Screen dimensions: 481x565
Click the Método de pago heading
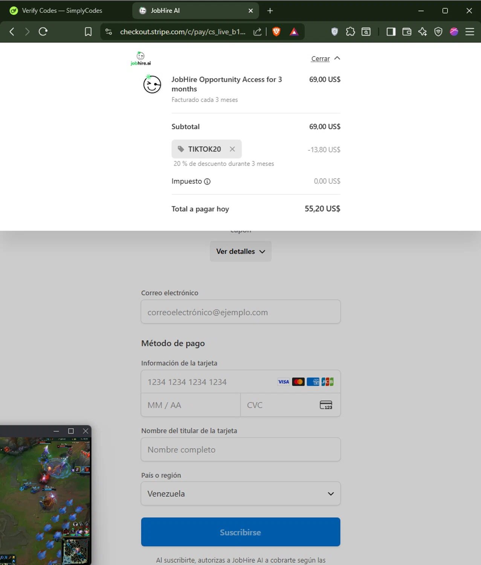pos(173,343)
